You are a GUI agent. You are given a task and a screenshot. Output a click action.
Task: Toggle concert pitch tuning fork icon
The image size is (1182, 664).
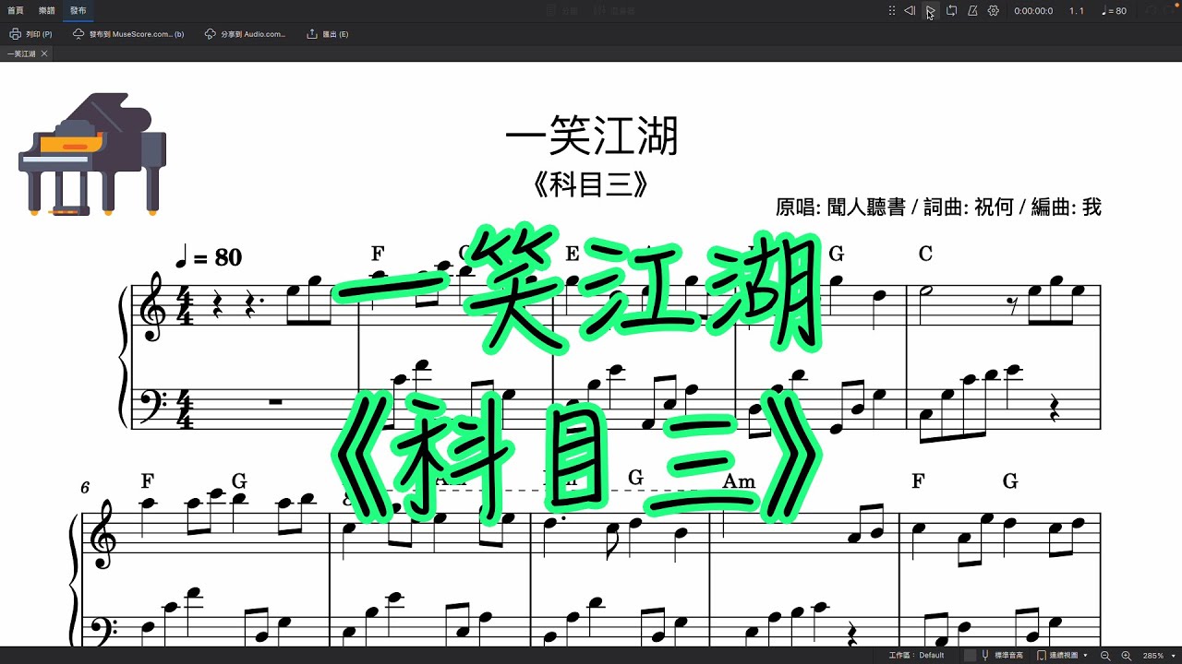985,656
